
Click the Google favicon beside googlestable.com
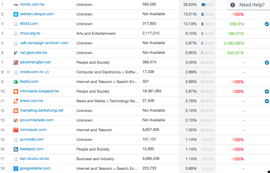16,168
